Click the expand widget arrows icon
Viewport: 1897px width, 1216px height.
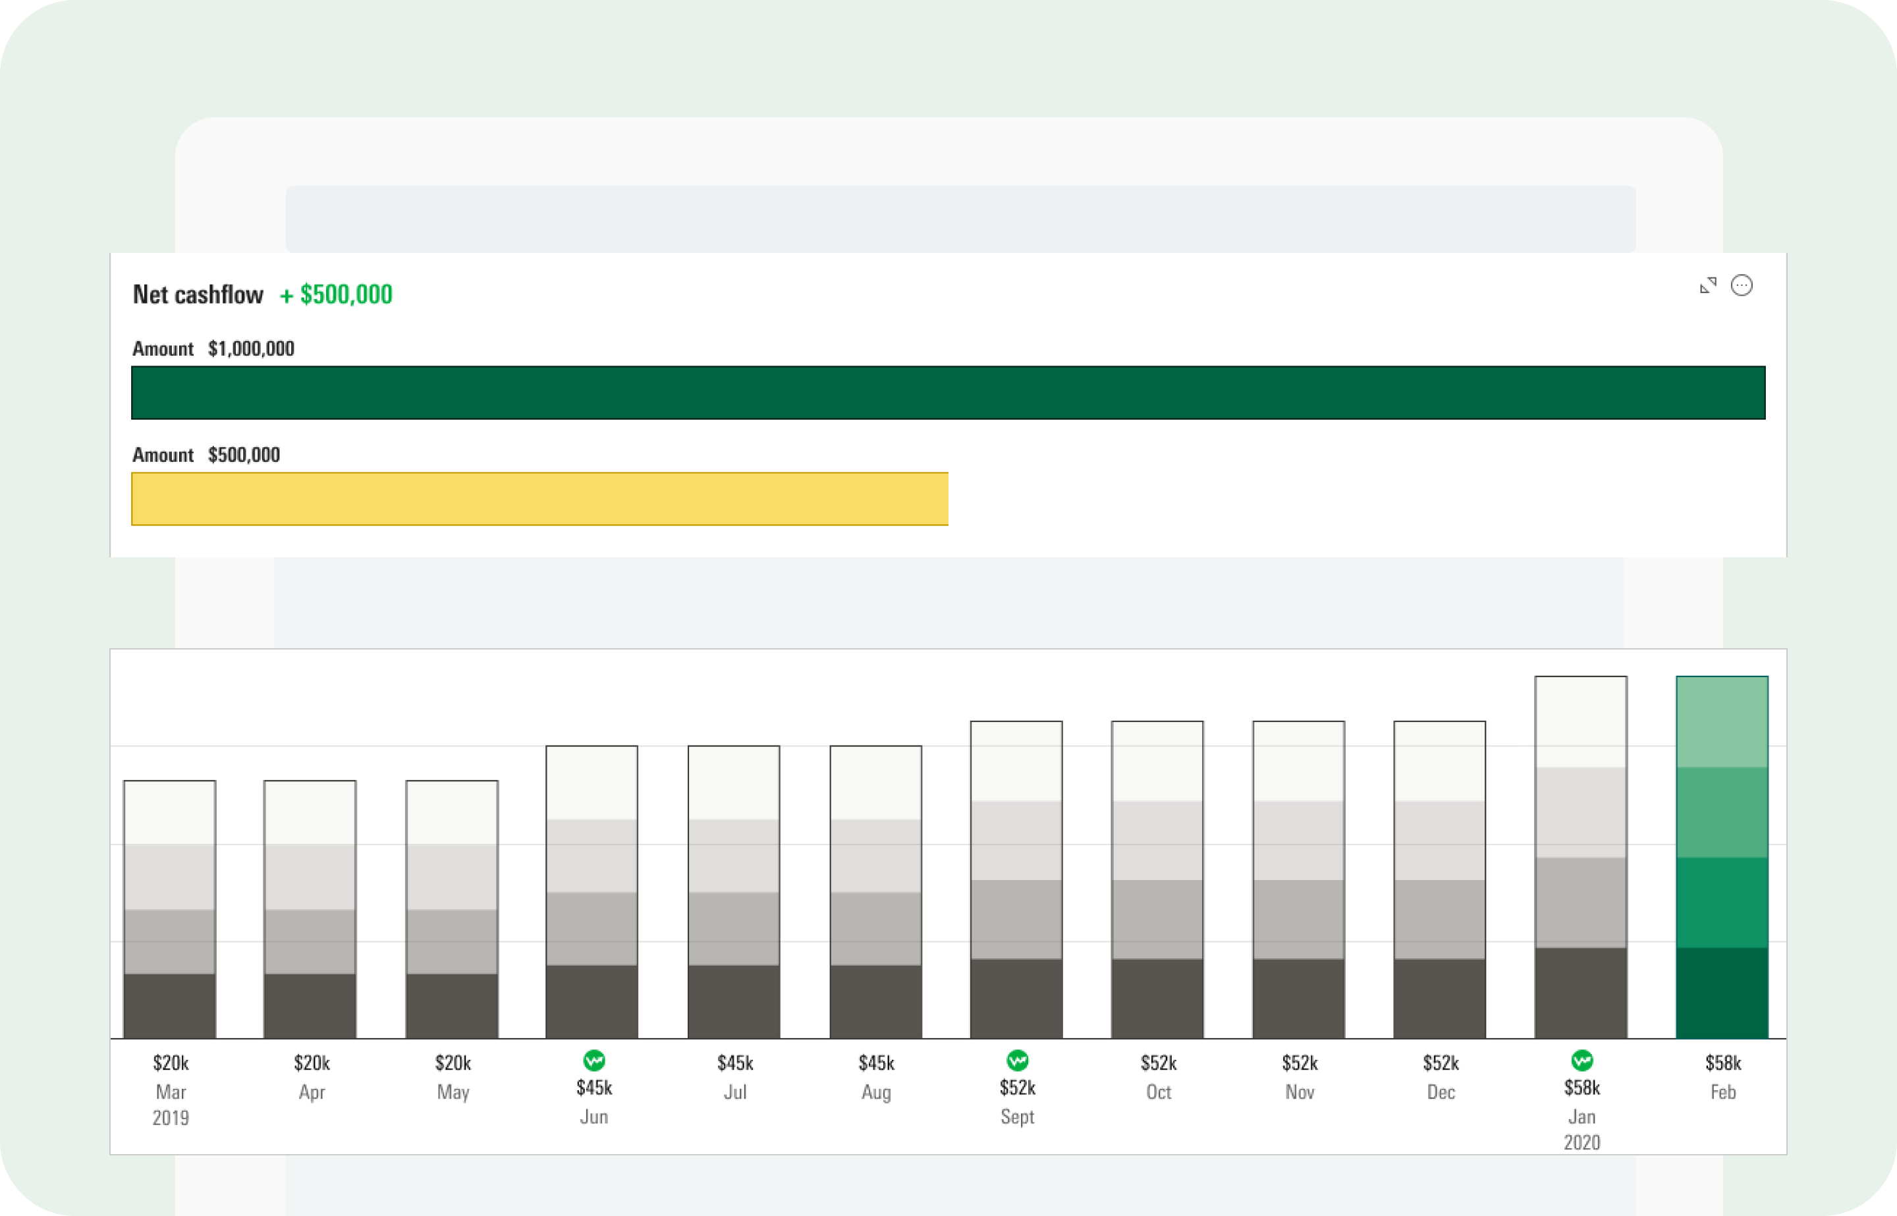pos(1707,286)
